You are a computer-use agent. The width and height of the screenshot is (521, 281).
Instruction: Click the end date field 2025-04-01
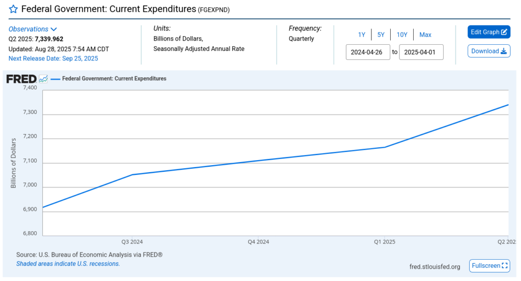click(421, 52)
